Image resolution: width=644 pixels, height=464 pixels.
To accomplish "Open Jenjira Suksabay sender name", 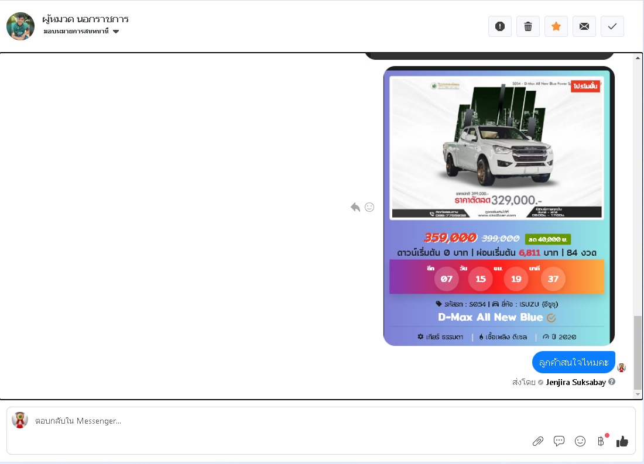I will pyautogui.click(x=576, y=382).
